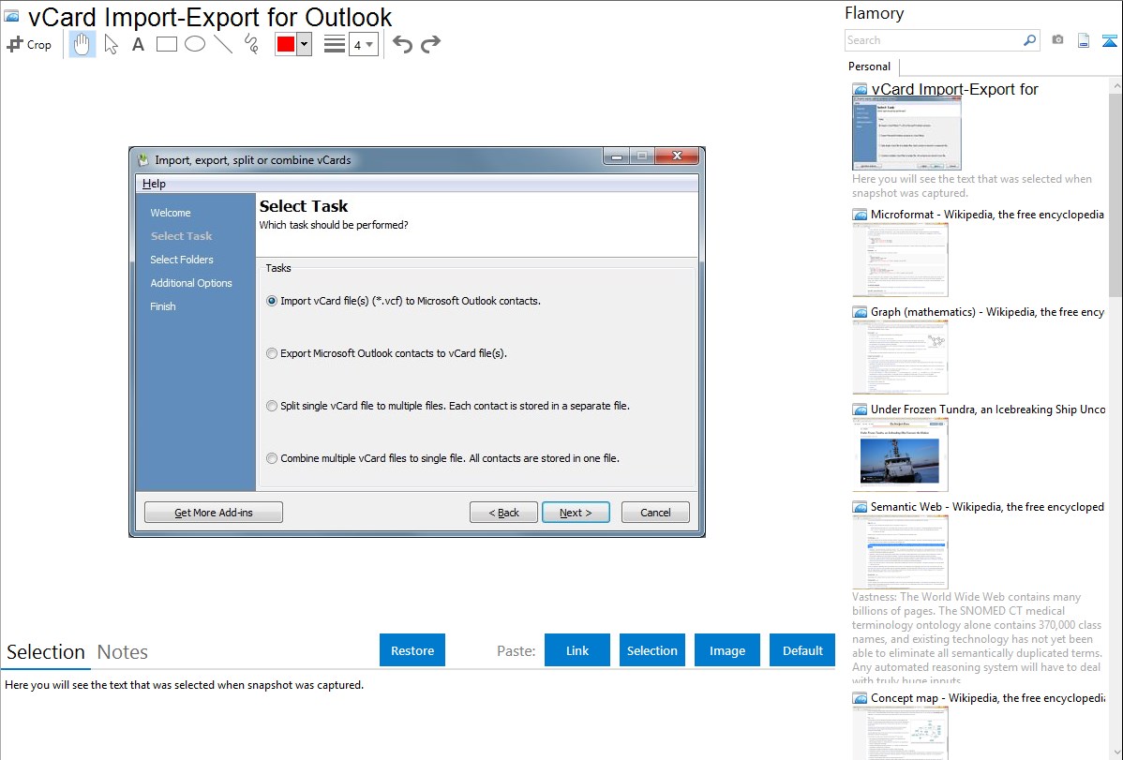This screenshot has height=760, width=1123.
Task: Click the Graph (mathematics) title text
Action: pos(987,312)
